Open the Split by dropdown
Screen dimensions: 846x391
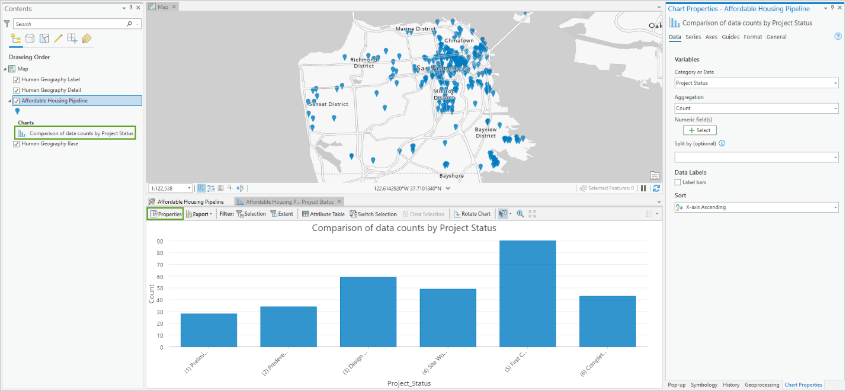(757, 157)
